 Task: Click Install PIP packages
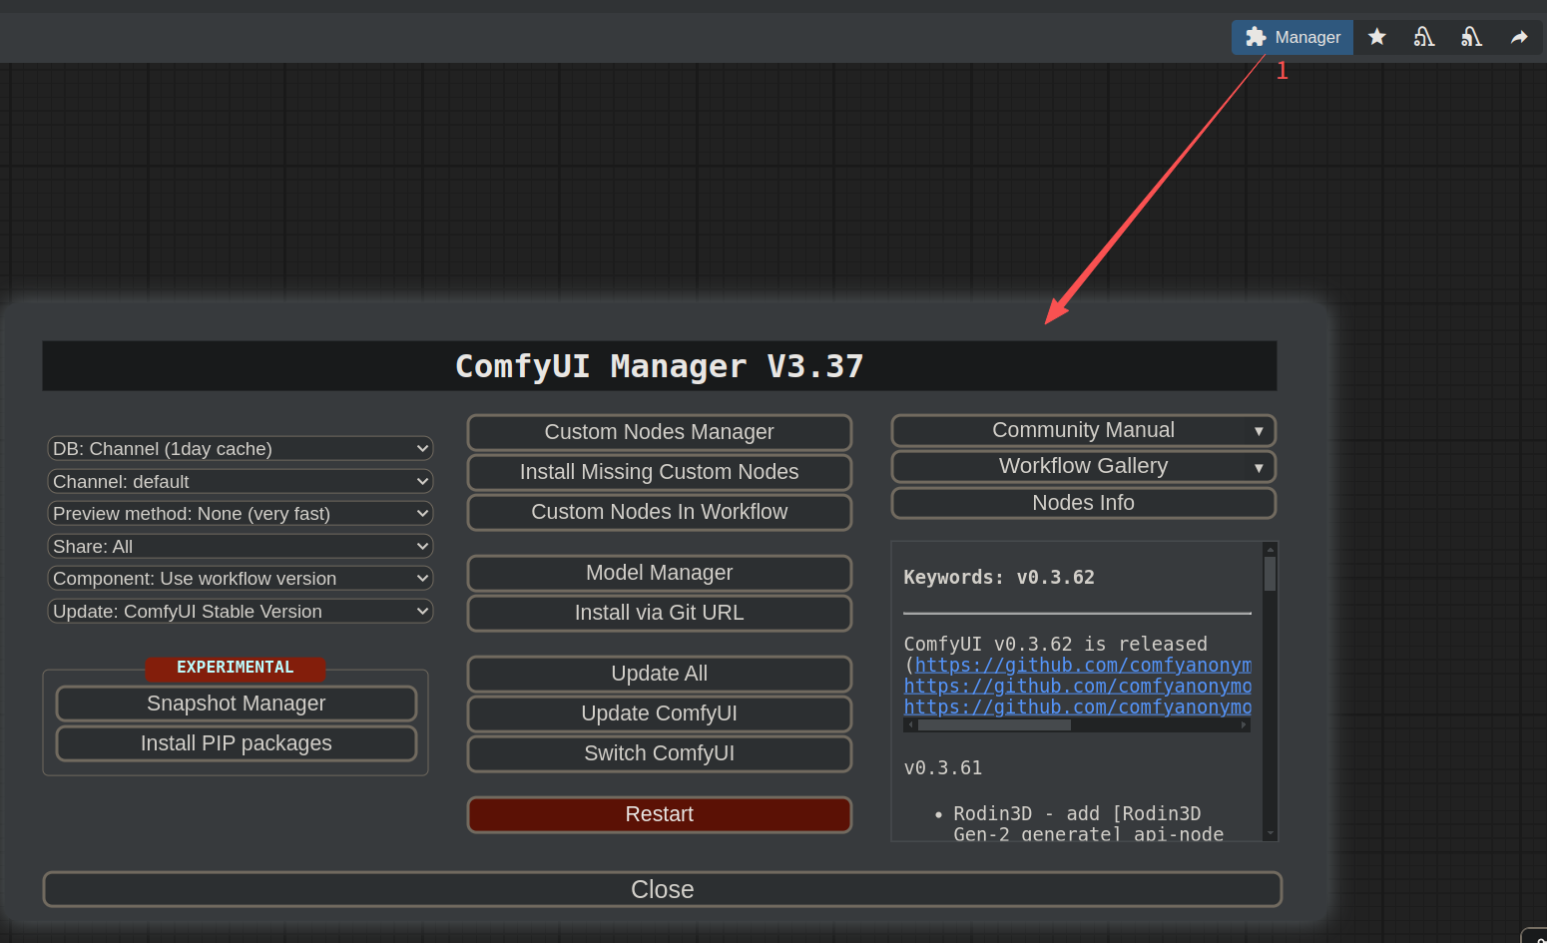(x=237, y=743)
